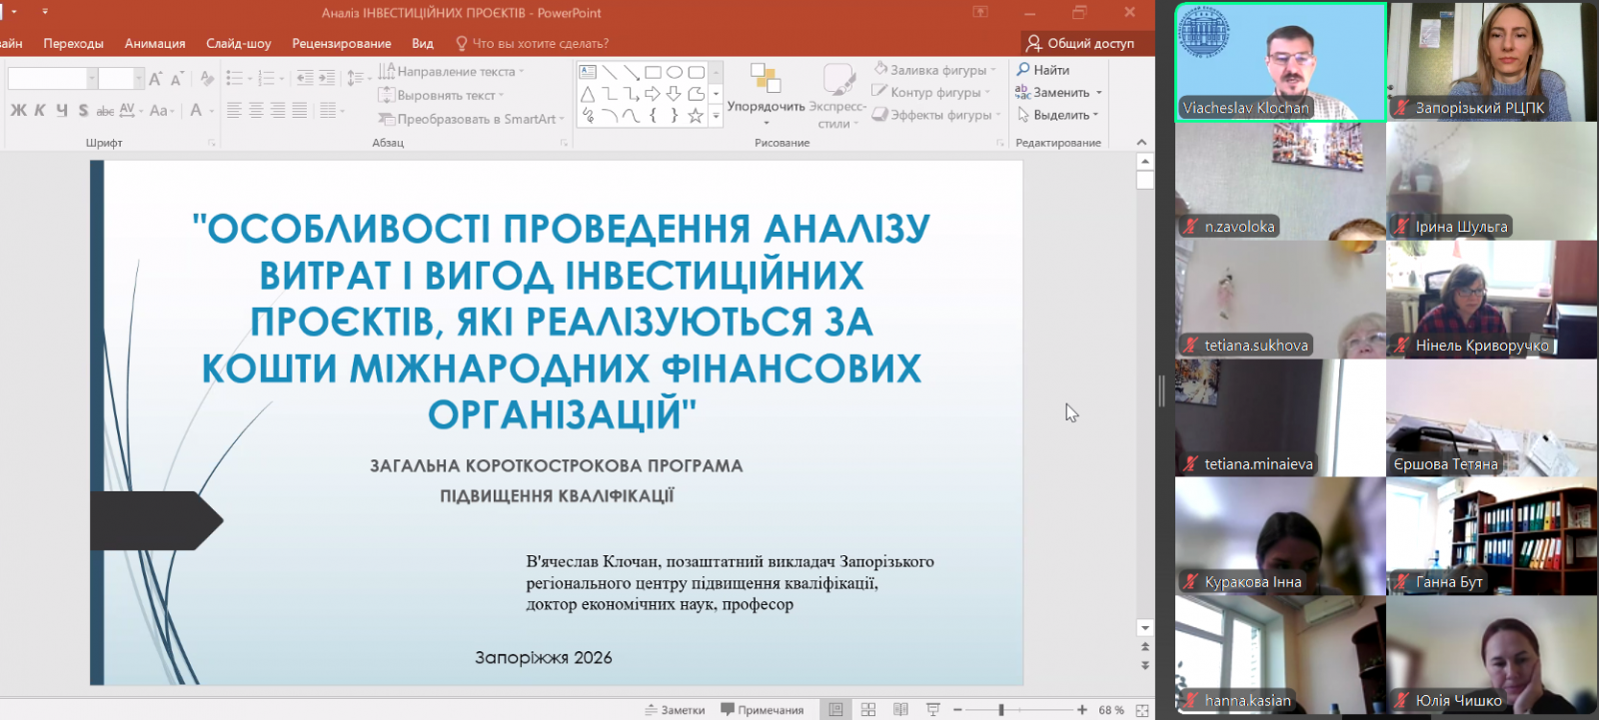Select the five-point star shape
This screenshot has width=1599, height=720.
click(x=696, y=116)
